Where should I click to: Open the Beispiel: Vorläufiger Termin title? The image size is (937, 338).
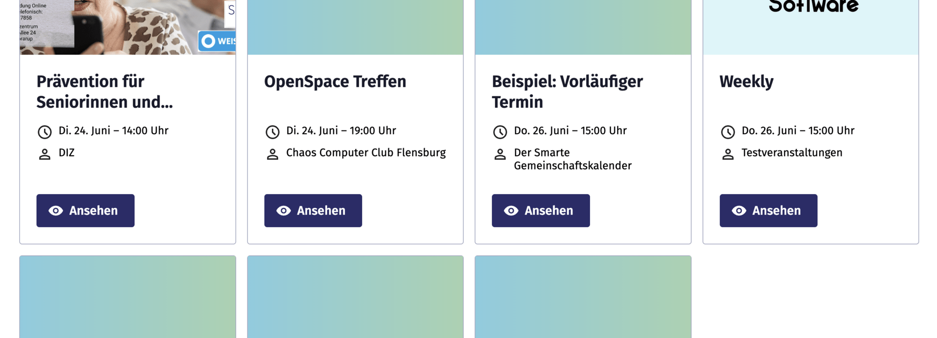click(x=567, y=92)
